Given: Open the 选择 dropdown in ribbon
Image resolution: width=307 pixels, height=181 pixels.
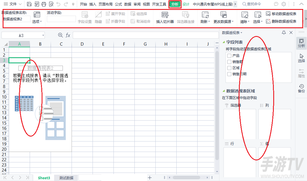Looking at the screenshot, I should (x=258, y=17).
